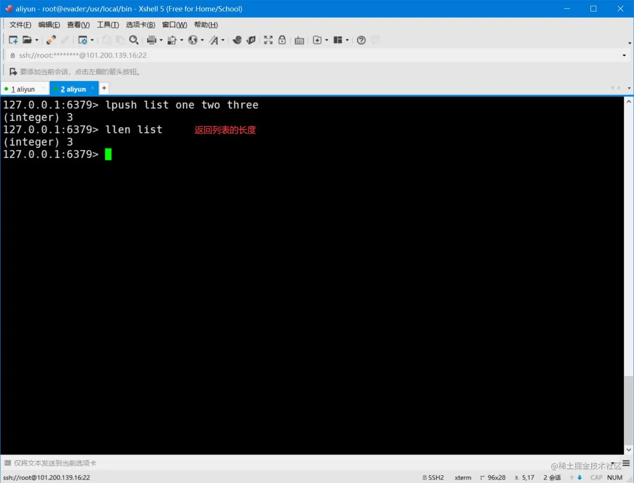Click the 2 会话 session count
This screenshot has height=483, width=634.
552,478
